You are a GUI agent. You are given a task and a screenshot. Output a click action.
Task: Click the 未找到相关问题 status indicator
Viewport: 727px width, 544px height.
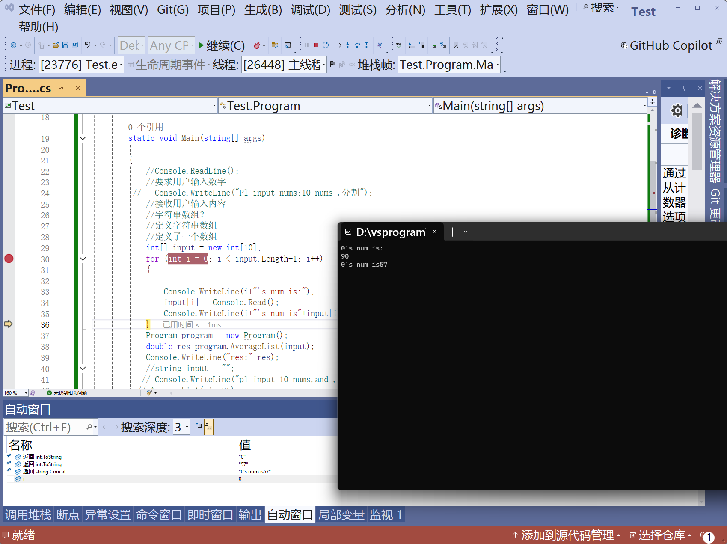click(x=67, y=393)
